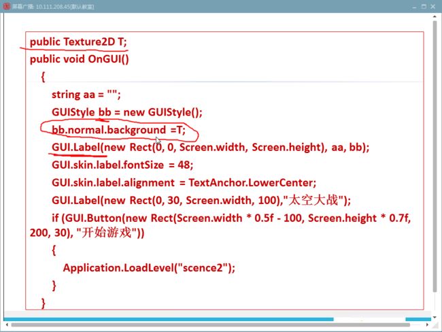Click the window title text with IP 10.111.208.45
Image resolution: width=442 pixels, height=332 pixels.
coord(53,7)
